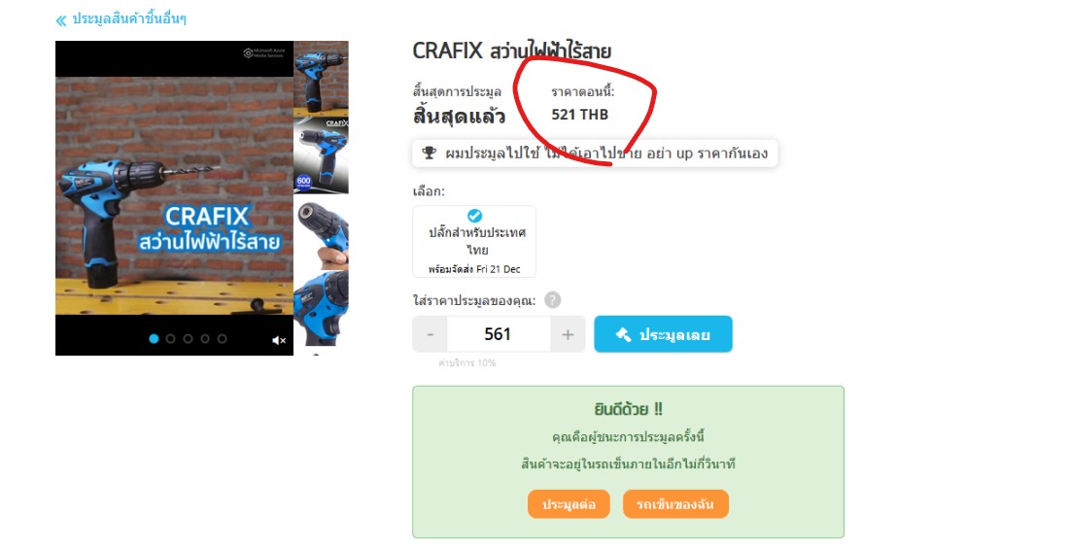
Task: Open the help question mark beside bid price
Action: [553, 300]
